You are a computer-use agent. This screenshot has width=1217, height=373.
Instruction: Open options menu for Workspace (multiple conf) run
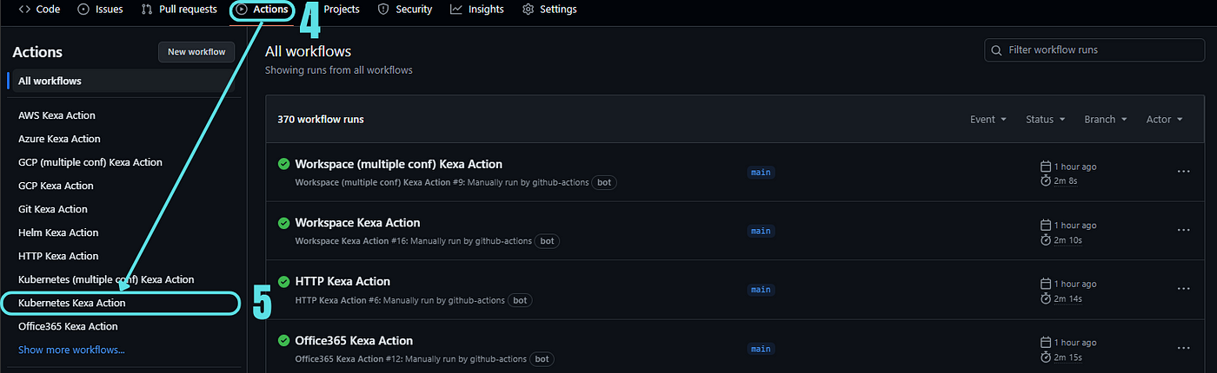click(x=1183, y=172)
